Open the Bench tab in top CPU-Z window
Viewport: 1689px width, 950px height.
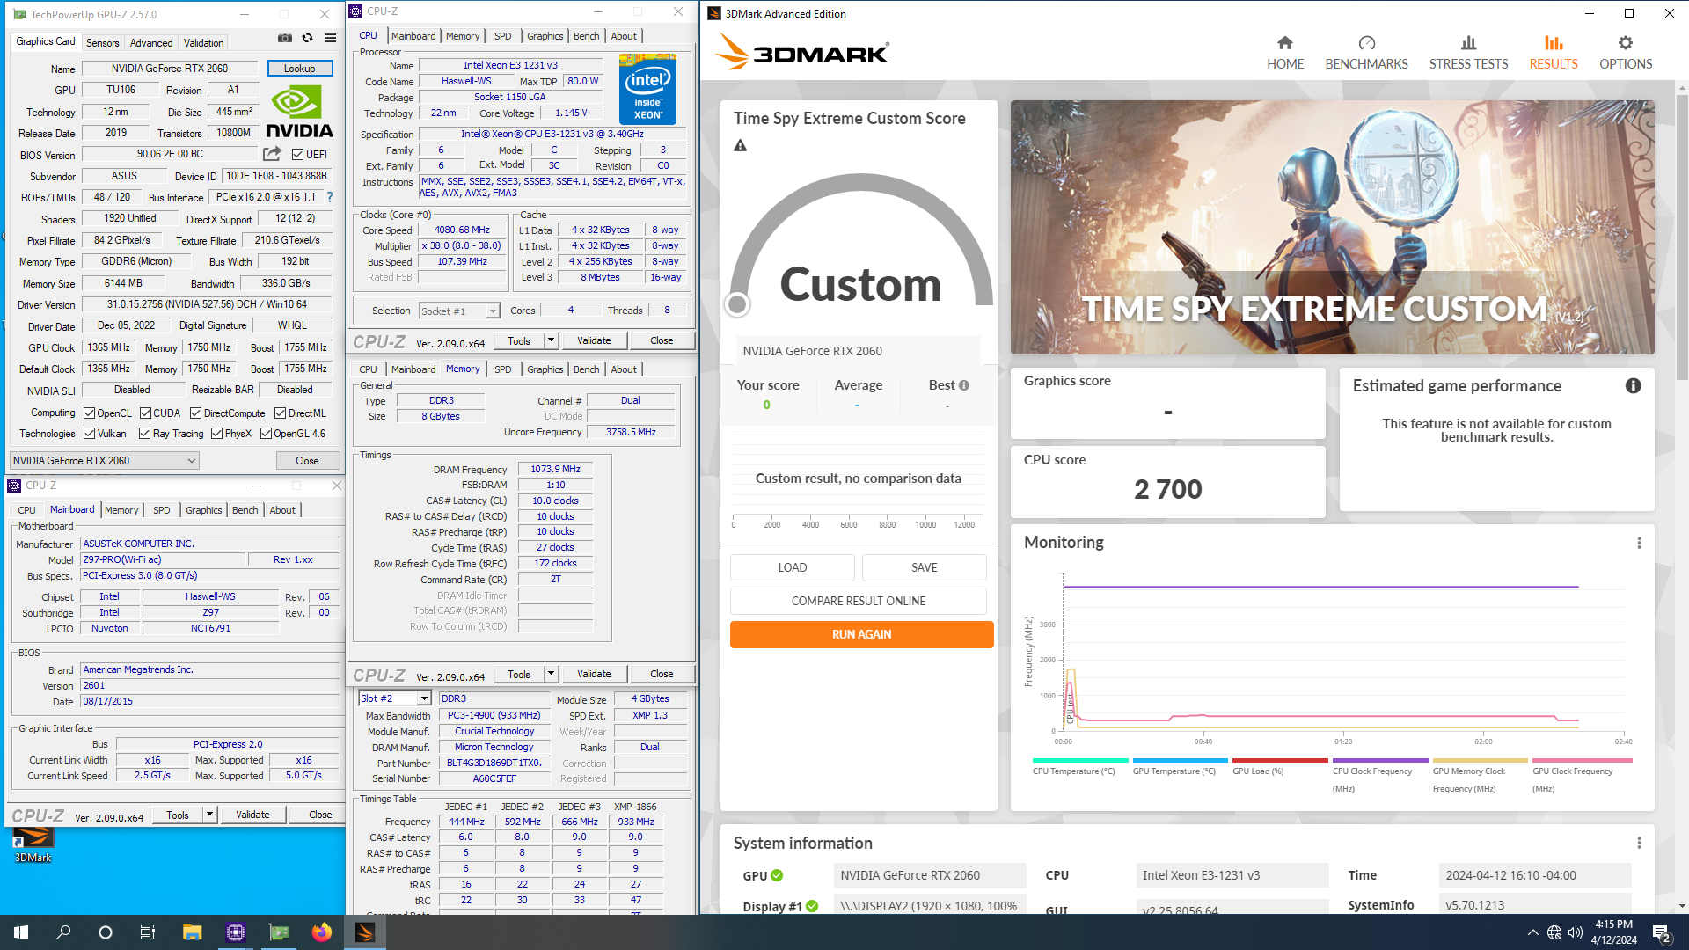tap(586, 36)
